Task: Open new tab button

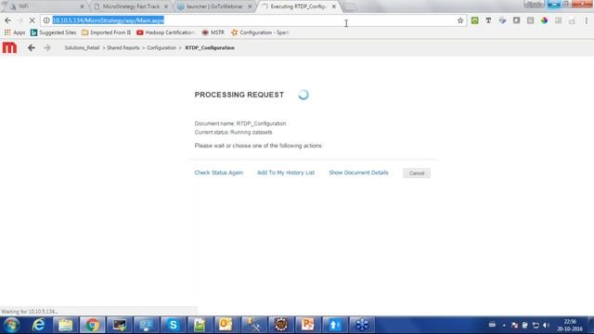Action: [350, 6]
